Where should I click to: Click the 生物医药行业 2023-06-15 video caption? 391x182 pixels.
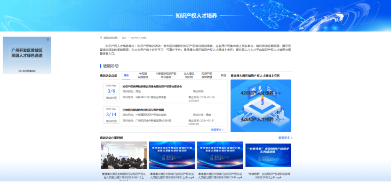(124, 176)
